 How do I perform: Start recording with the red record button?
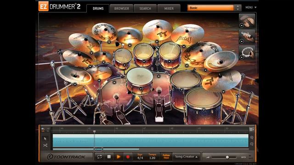(128, 157)
